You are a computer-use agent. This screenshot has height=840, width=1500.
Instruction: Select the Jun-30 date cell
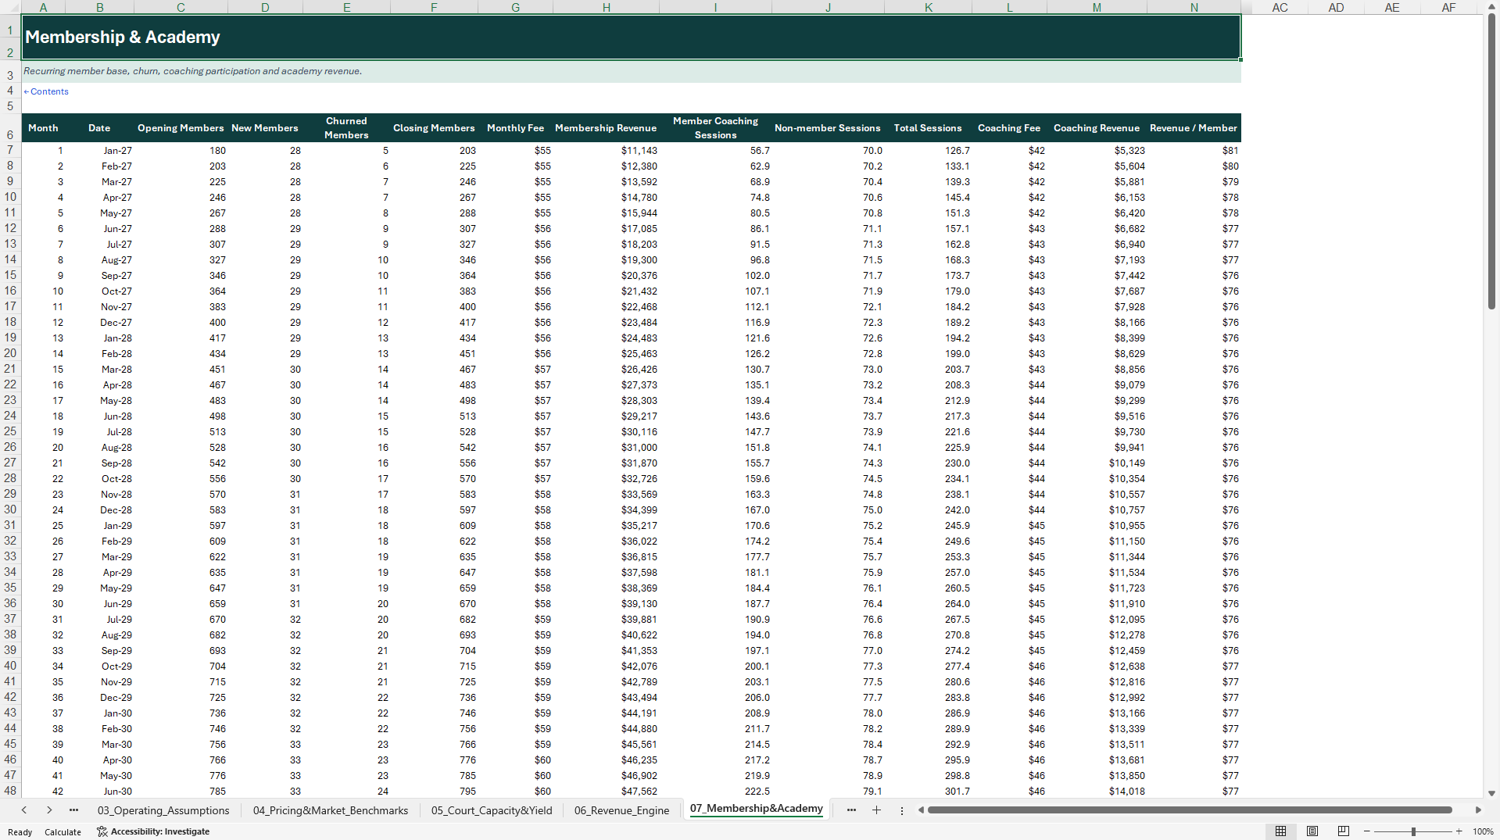click(x=99, y=791)
